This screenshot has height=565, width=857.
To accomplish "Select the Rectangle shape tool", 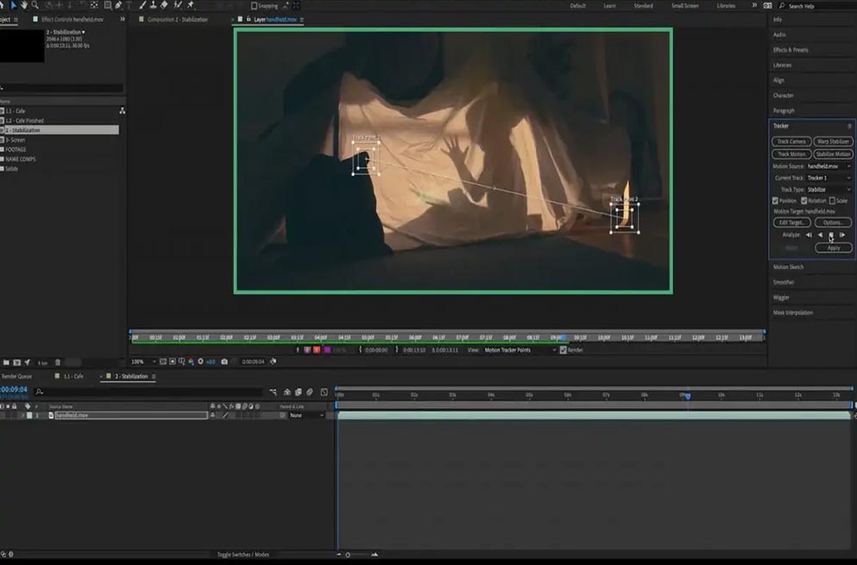I will click(x=108, y=5).
